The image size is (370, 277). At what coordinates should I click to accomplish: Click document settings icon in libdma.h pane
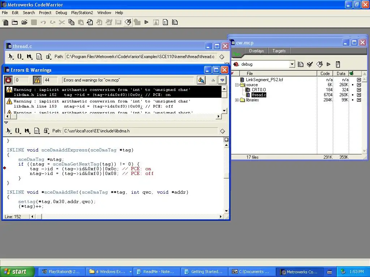[x=37, y=131]
